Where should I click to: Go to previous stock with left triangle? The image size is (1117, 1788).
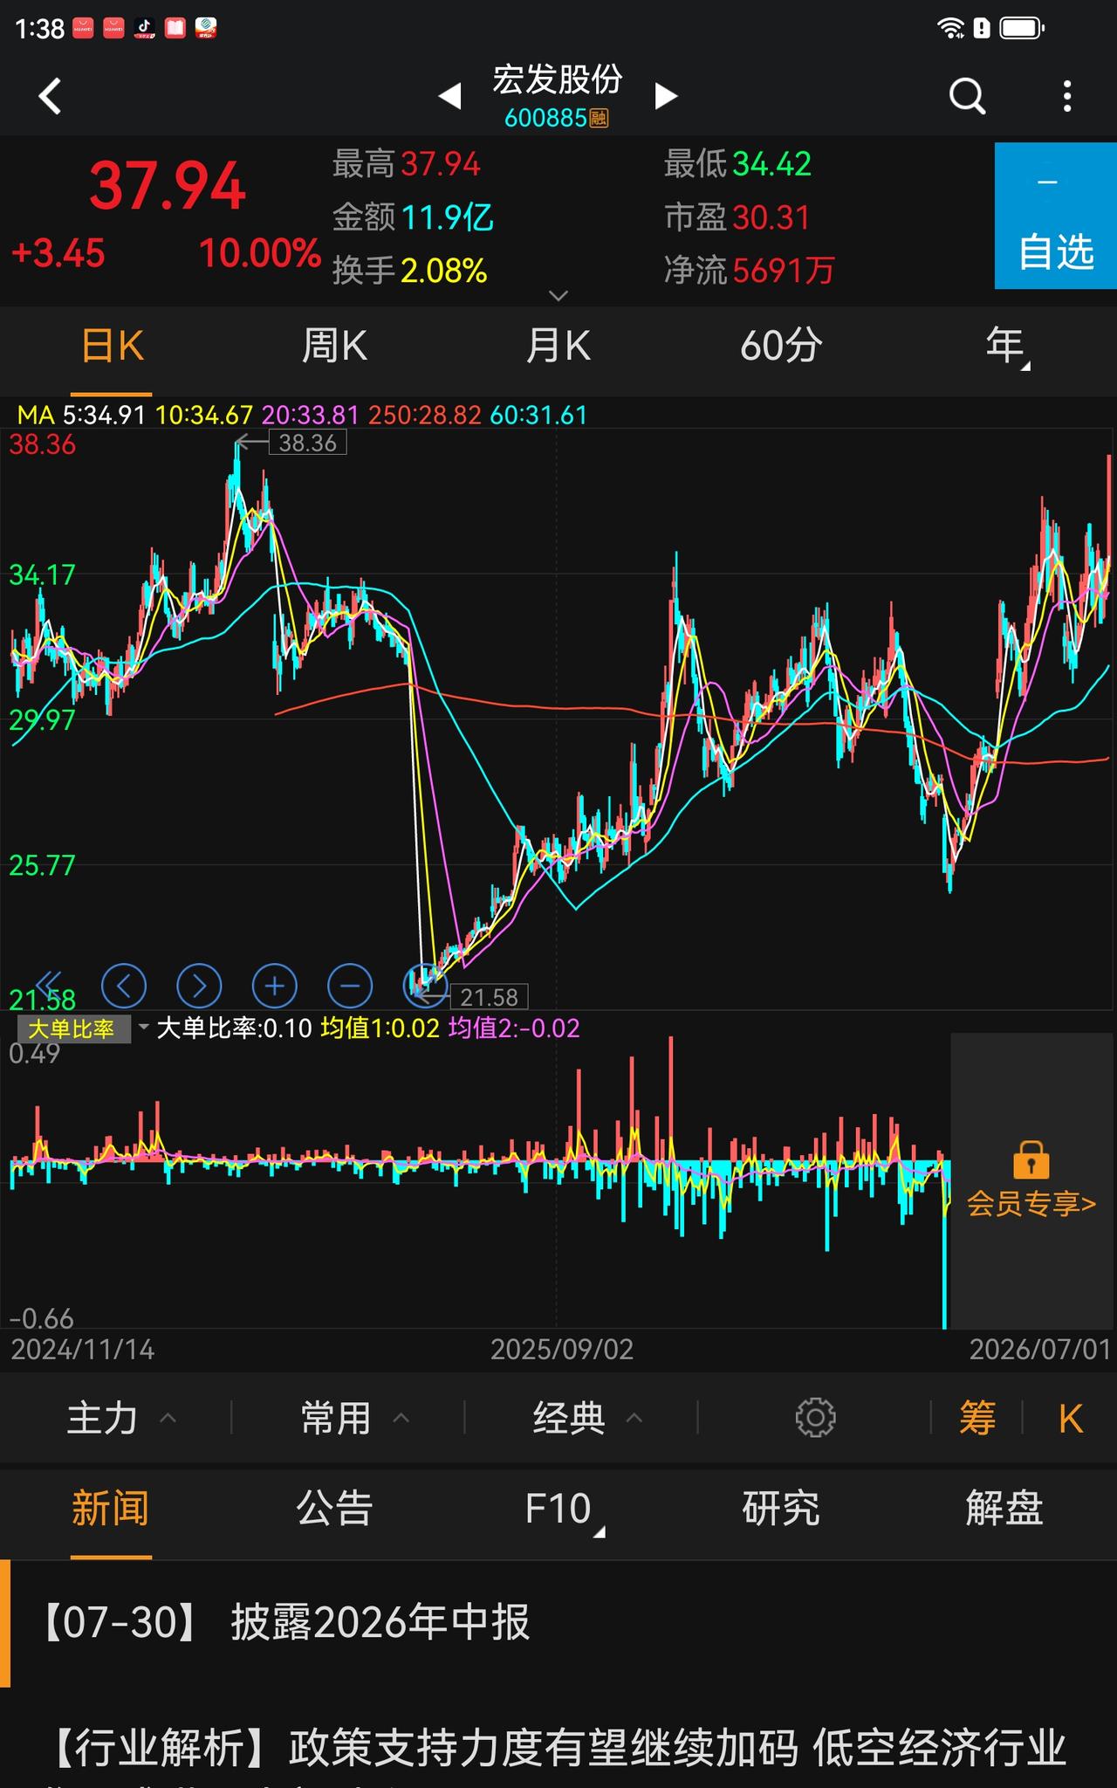449,95
